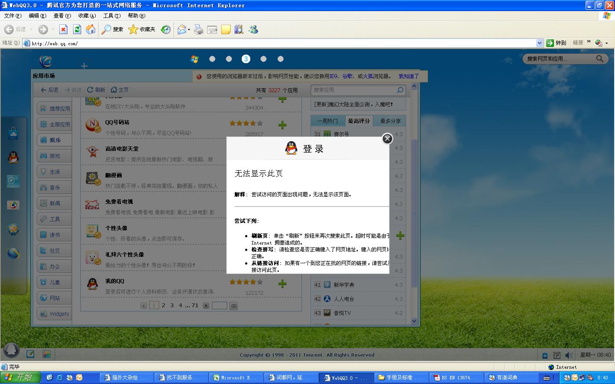This screenshot has width=615, height=384.
Task: Click IE Back (后退) toolbar button
Action: point(15,29)
